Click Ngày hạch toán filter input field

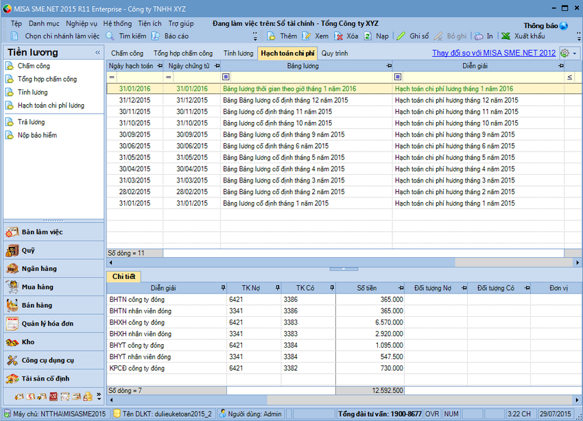tap(140, 77)
